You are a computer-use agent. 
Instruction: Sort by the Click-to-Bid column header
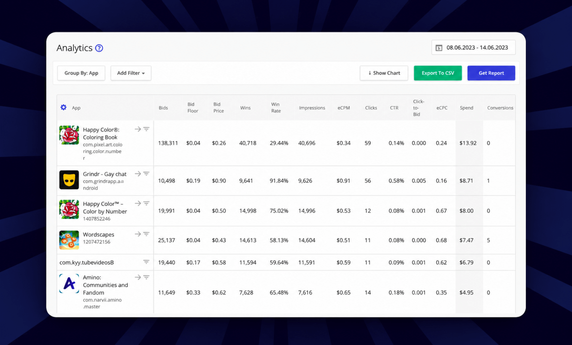tap(418, 108)
